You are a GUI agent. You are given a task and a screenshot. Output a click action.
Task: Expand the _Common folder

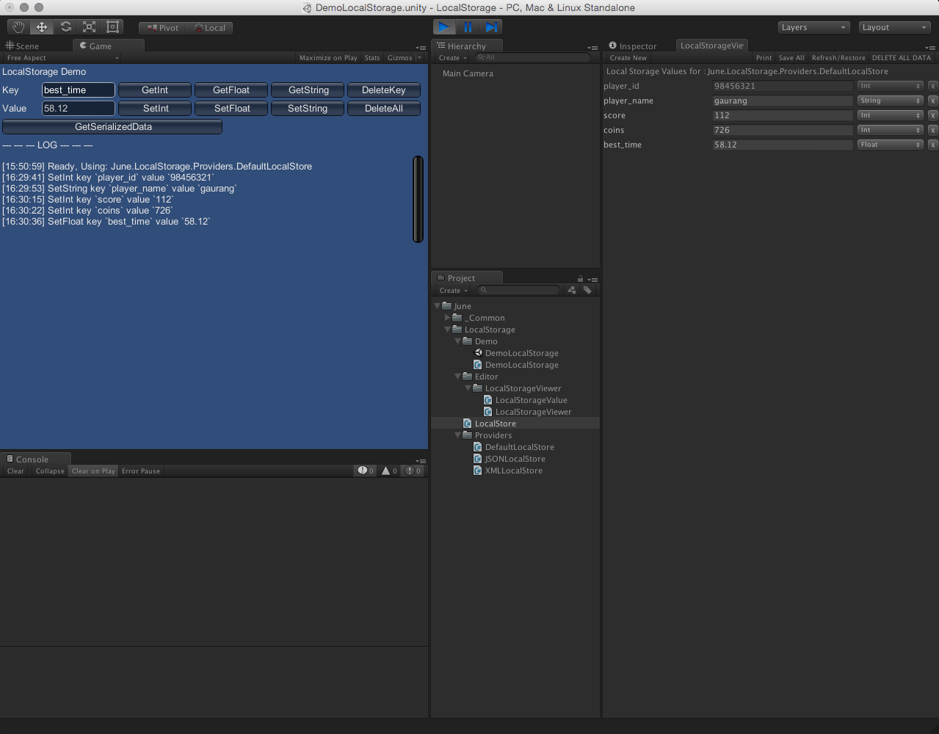click(x=448, y=318)
